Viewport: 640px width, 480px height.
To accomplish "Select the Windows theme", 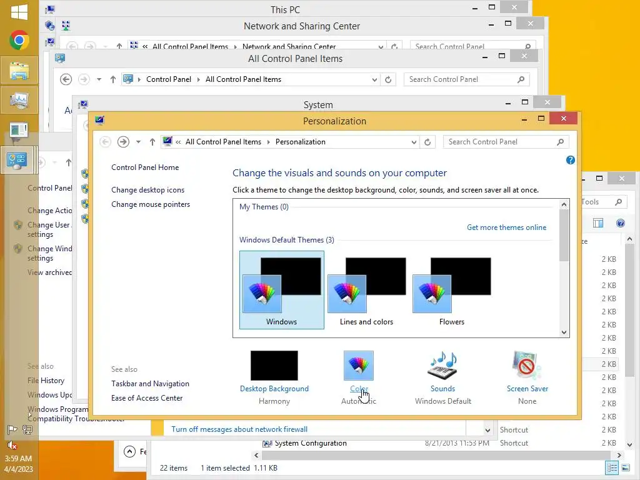I will pyautogui.click(x=282, y=290).
